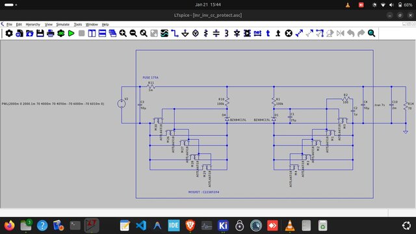Image resolution: width=416 pixels, height=234 pixels.
Task: Open the waveform viewer icon
Action: 164,33
